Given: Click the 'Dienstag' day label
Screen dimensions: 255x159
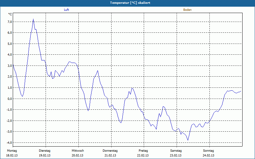Looking at the screenshot, I should [x=45, y=151].
